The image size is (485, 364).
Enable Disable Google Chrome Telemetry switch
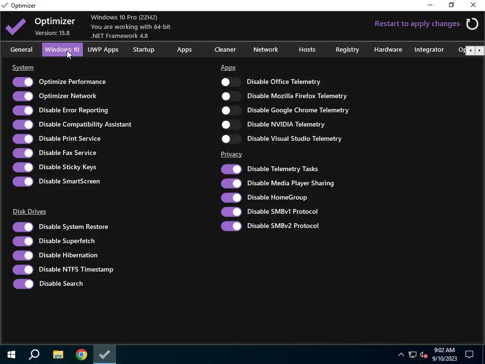click(231, 110)
